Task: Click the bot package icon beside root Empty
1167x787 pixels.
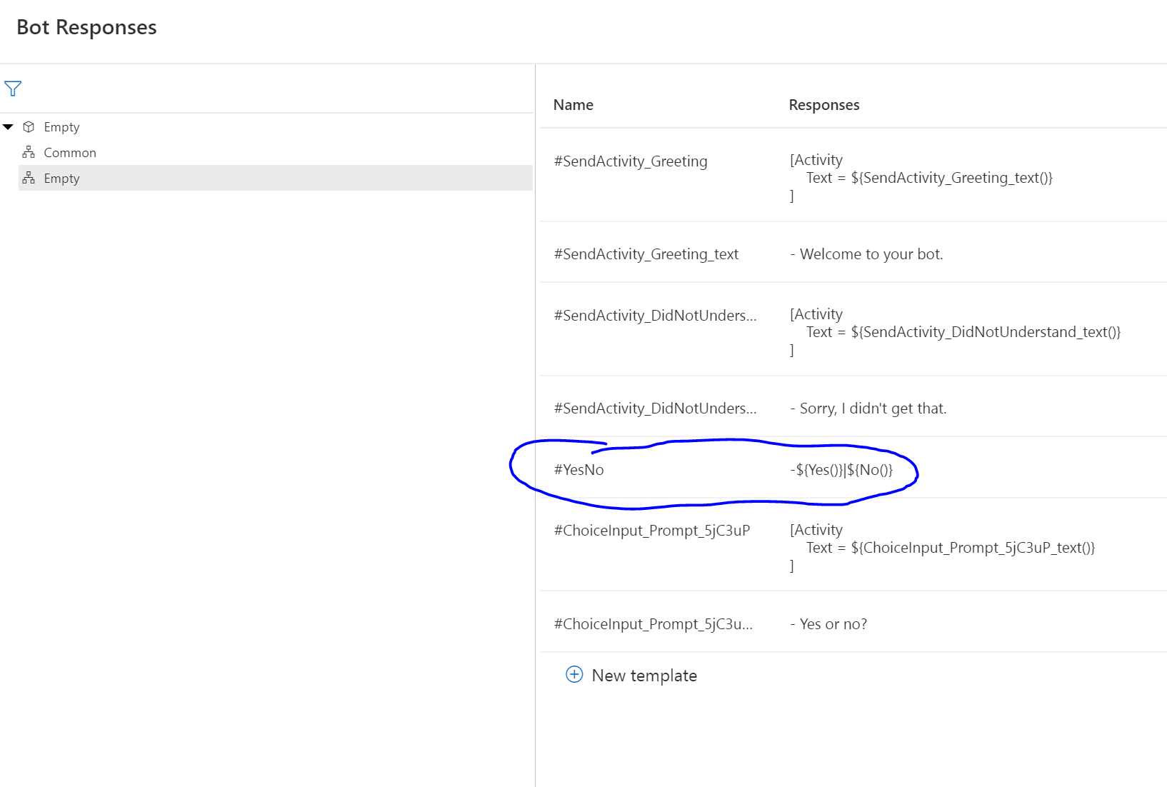Action: (29, 126)
